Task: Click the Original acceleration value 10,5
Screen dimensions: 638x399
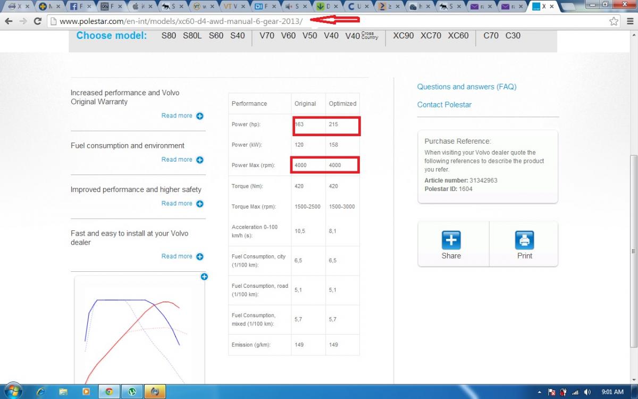Action: point(301,231)
